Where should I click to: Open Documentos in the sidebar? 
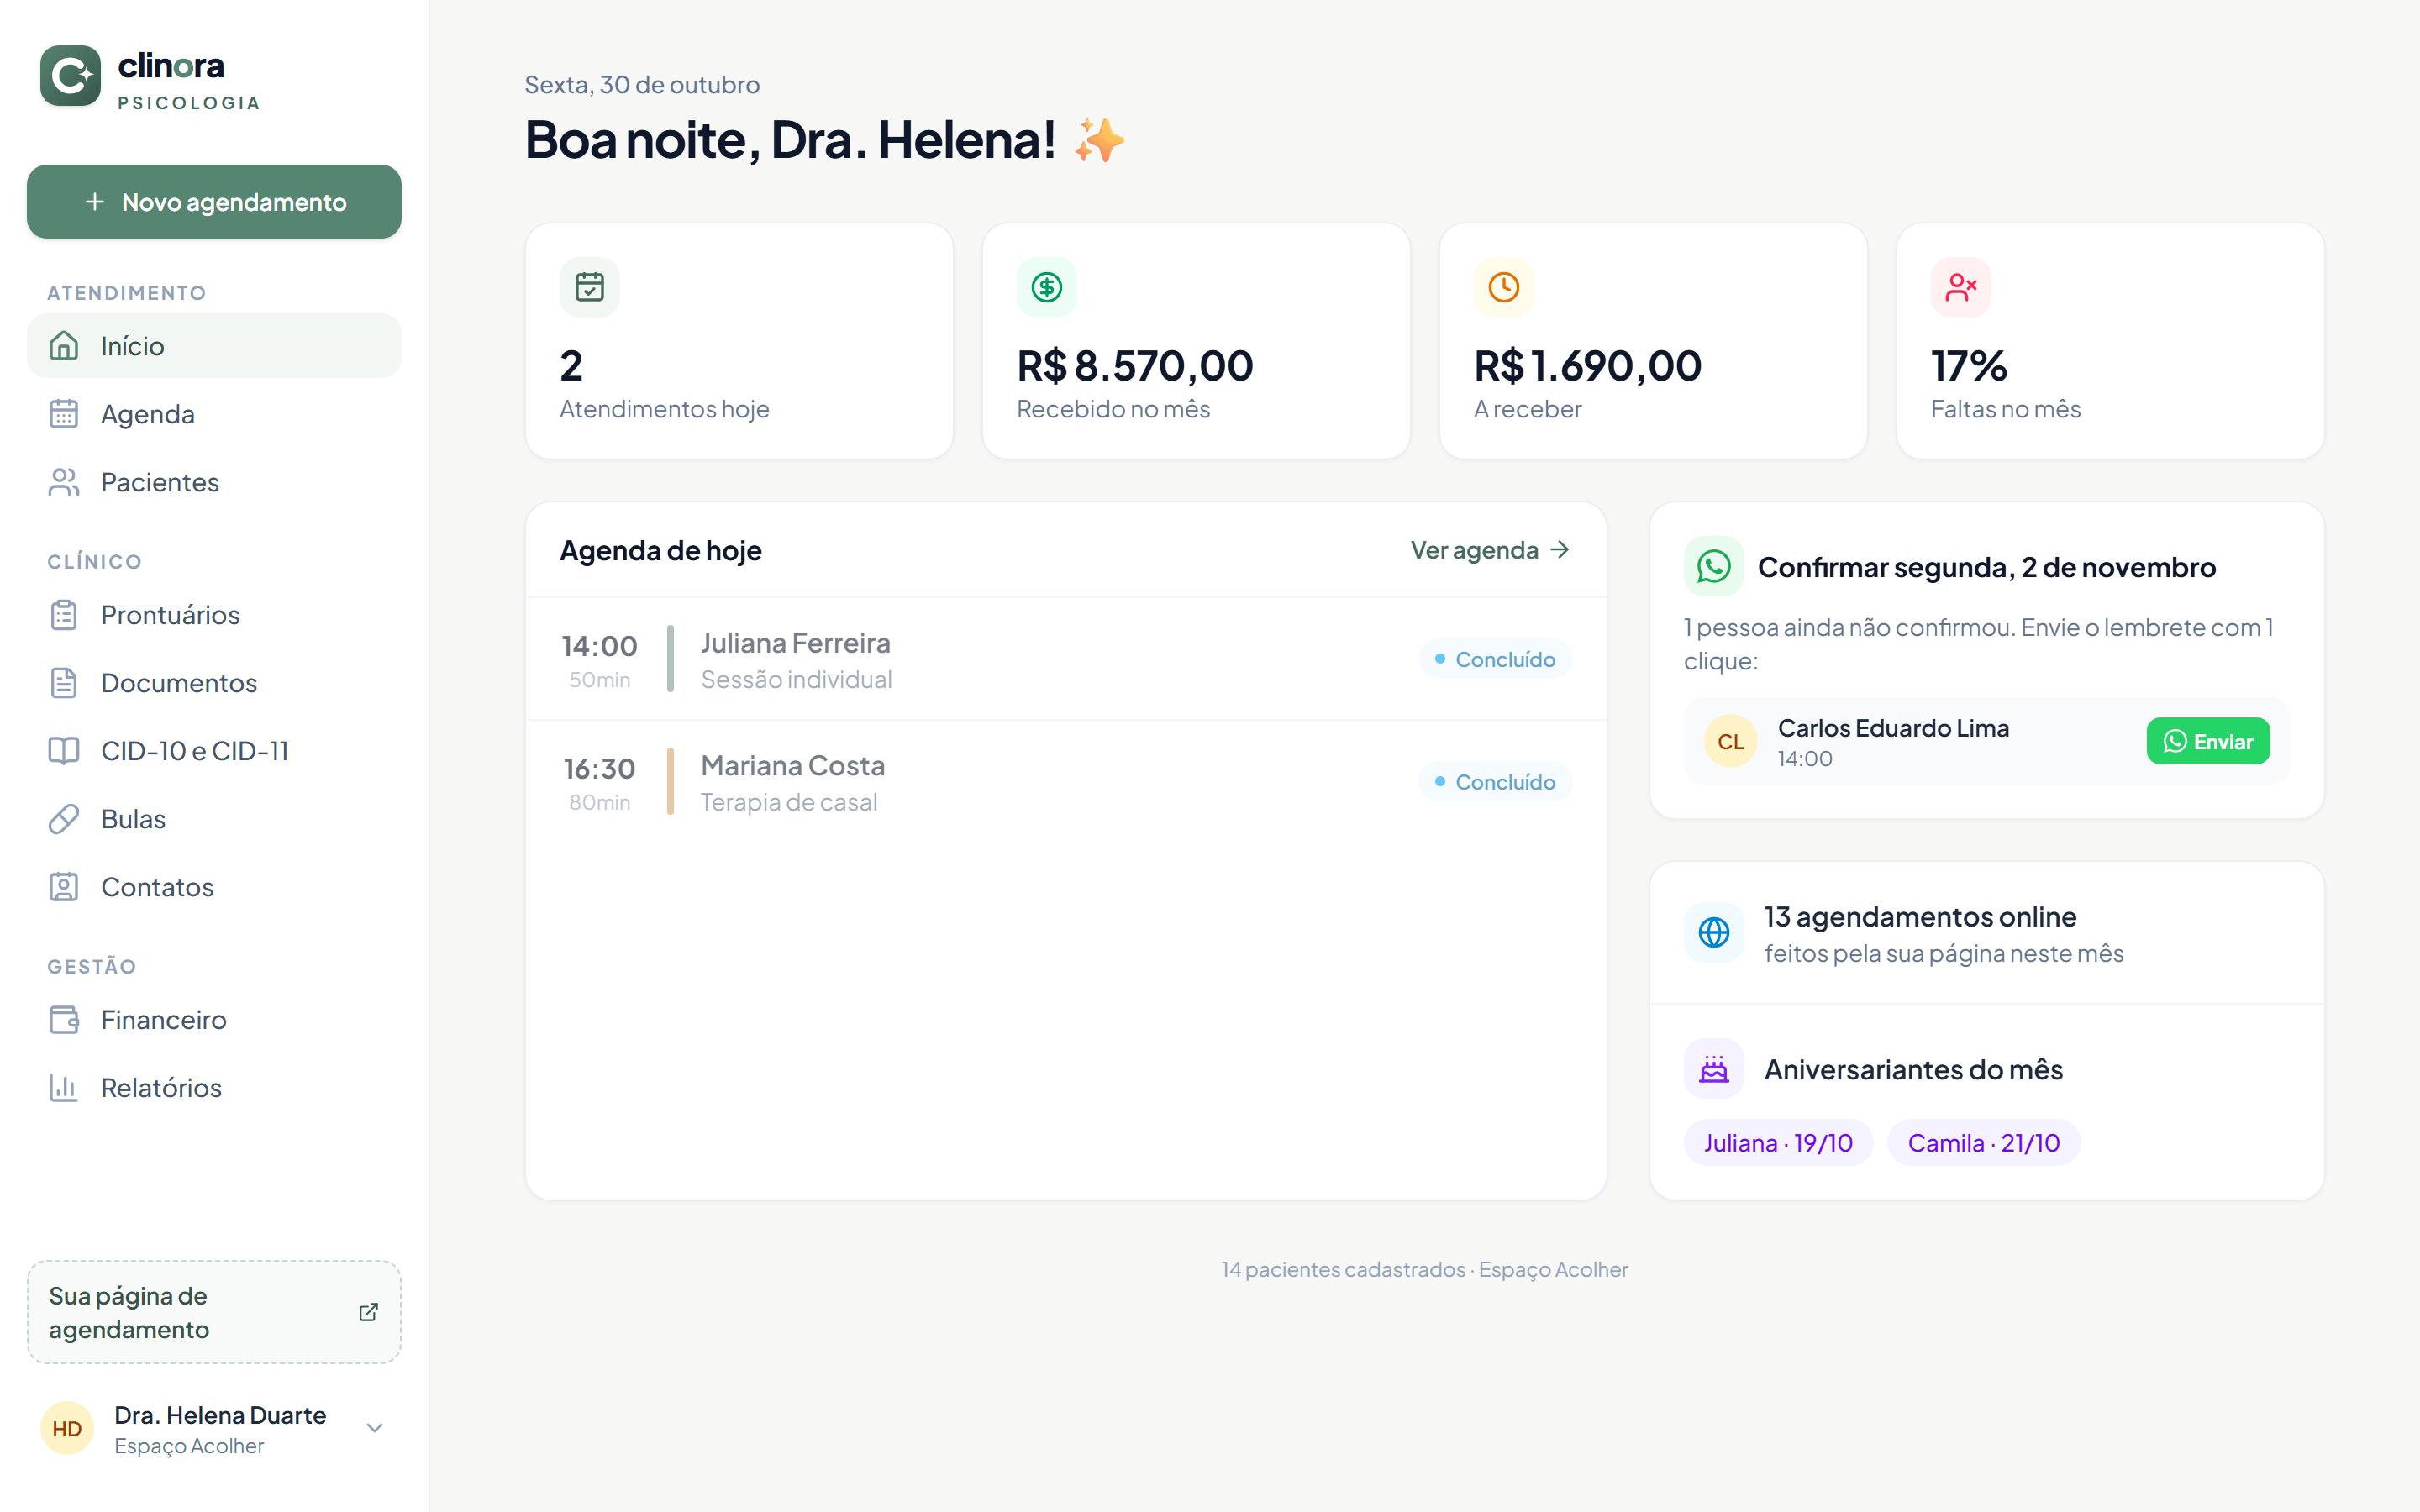click(214, 683)
